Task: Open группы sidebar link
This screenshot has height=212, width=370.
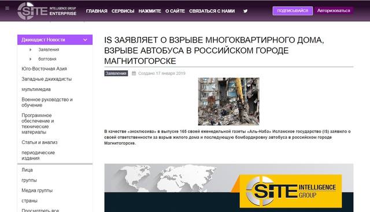Action: (x=29, y=180)
